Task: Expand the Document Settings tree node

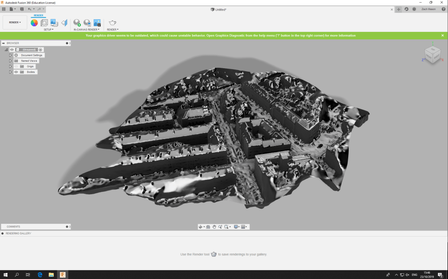Action: pos(10,56)
